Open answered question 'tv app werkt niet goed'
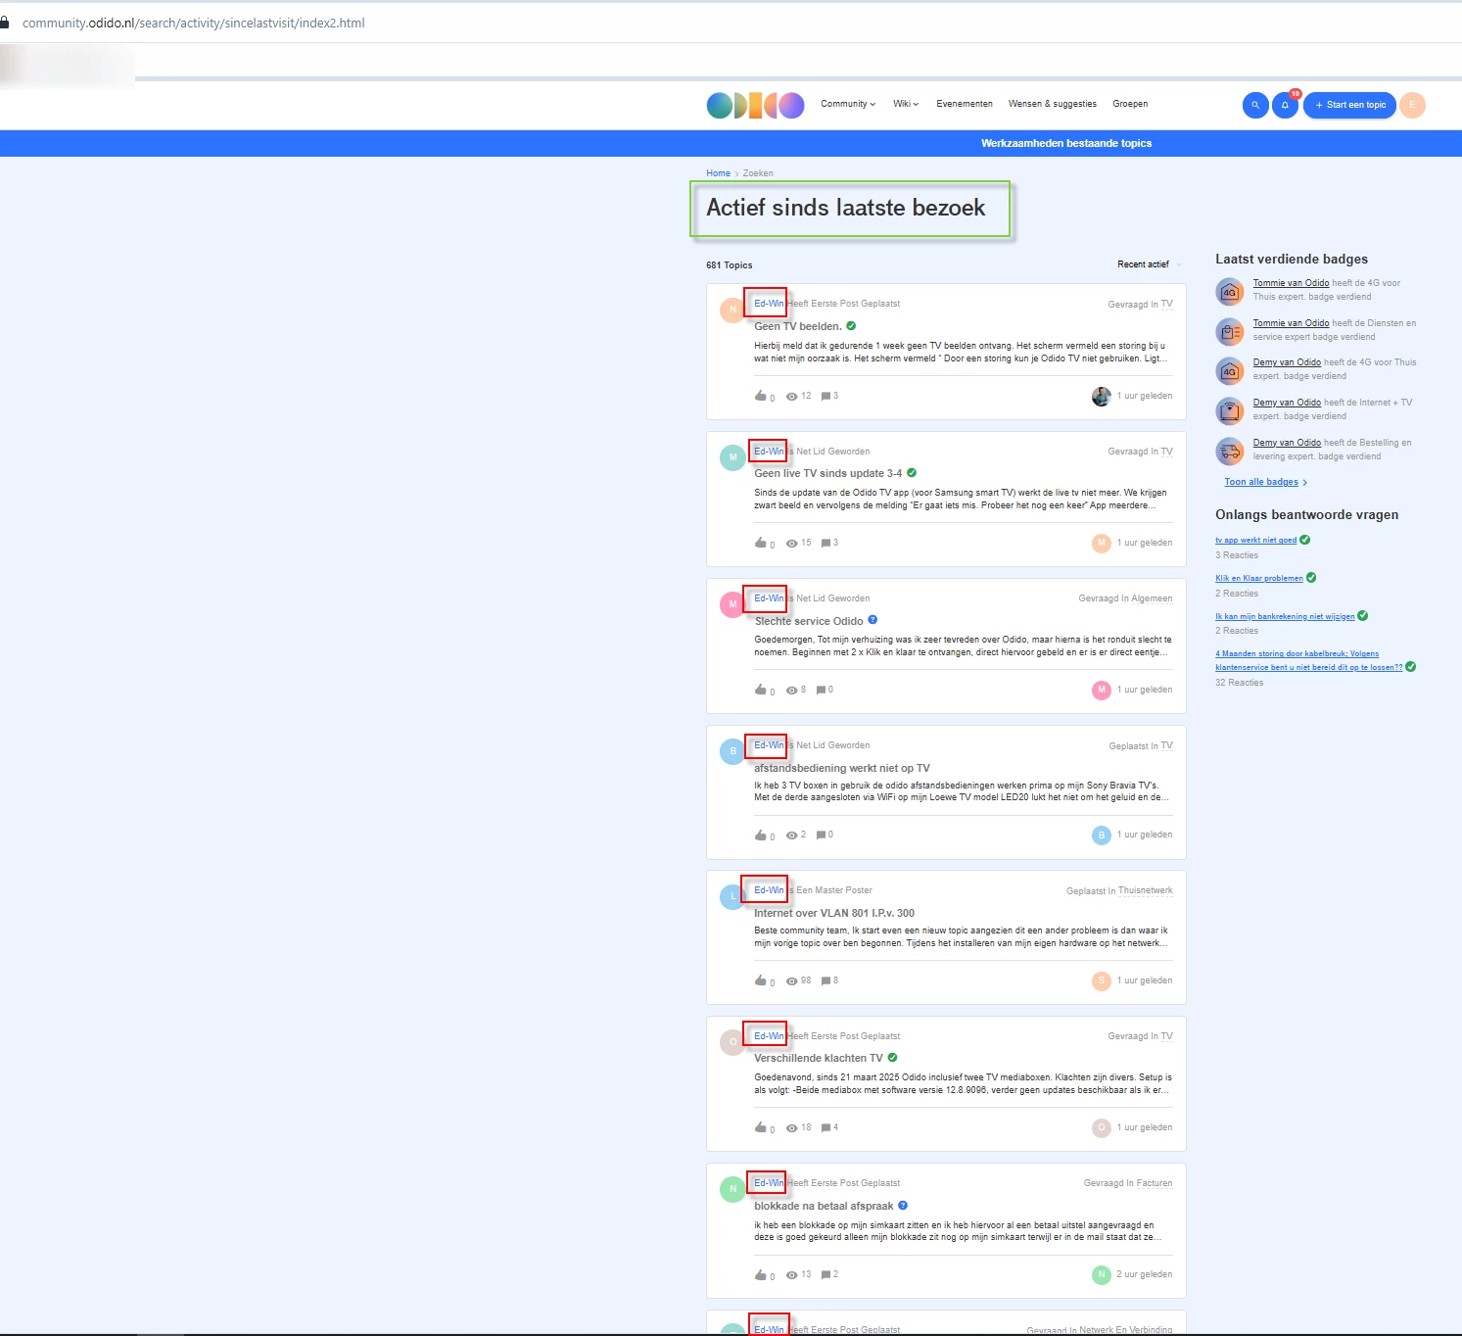Viewport: 1462px width, 1336px height. (1256, 541)
